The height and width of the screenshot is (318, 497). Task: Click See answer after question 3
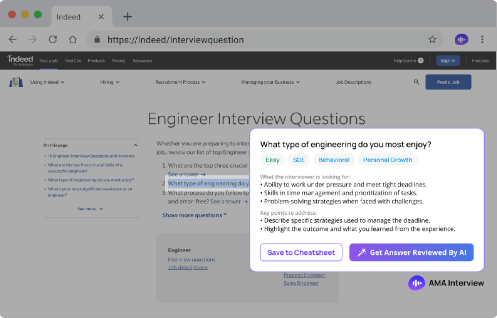[229, 202]
